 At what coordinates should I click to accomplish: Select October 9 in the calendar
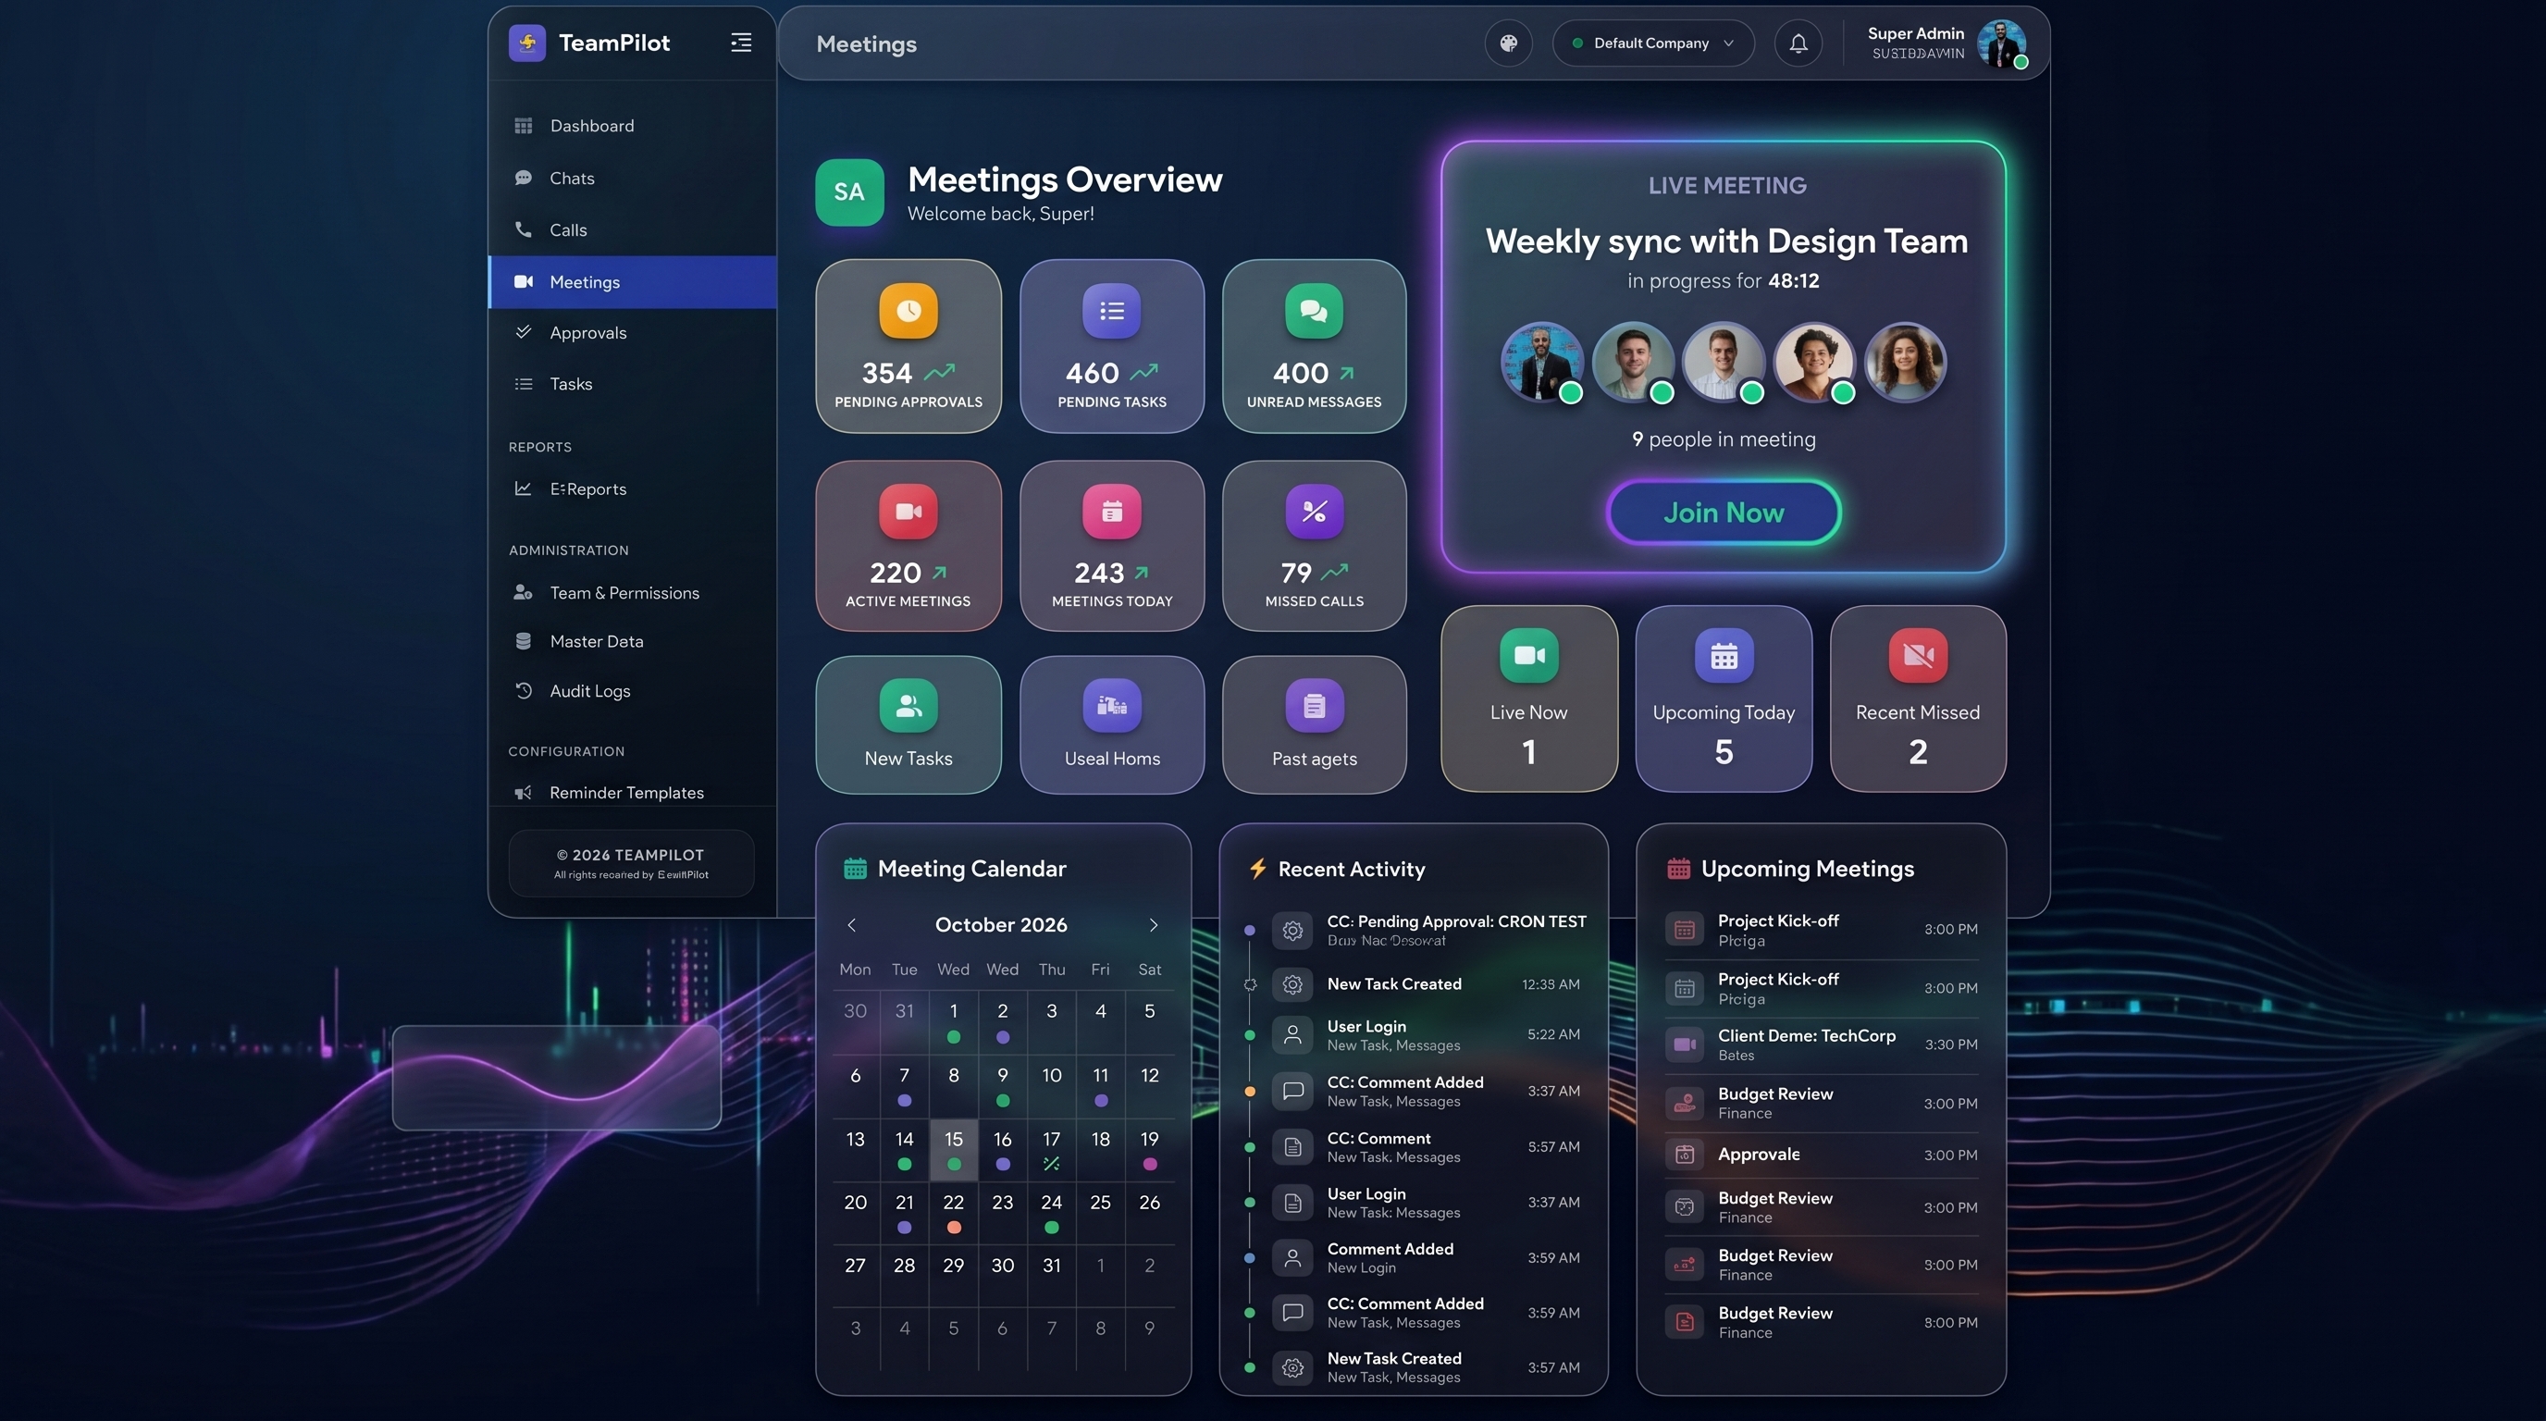(1002, 1085)
